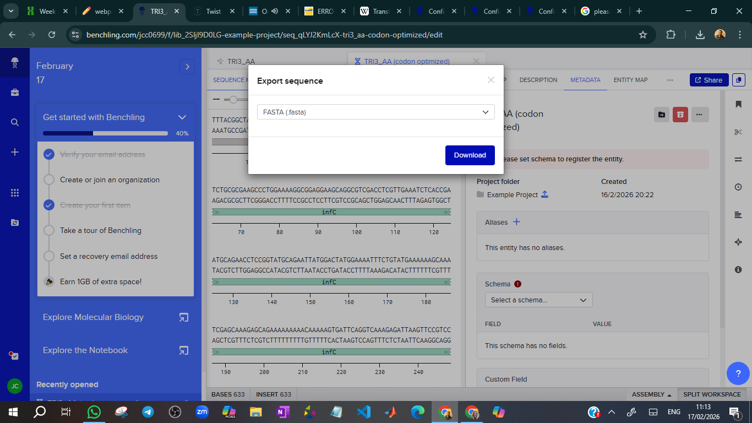Click the Share button

[709, 80]
